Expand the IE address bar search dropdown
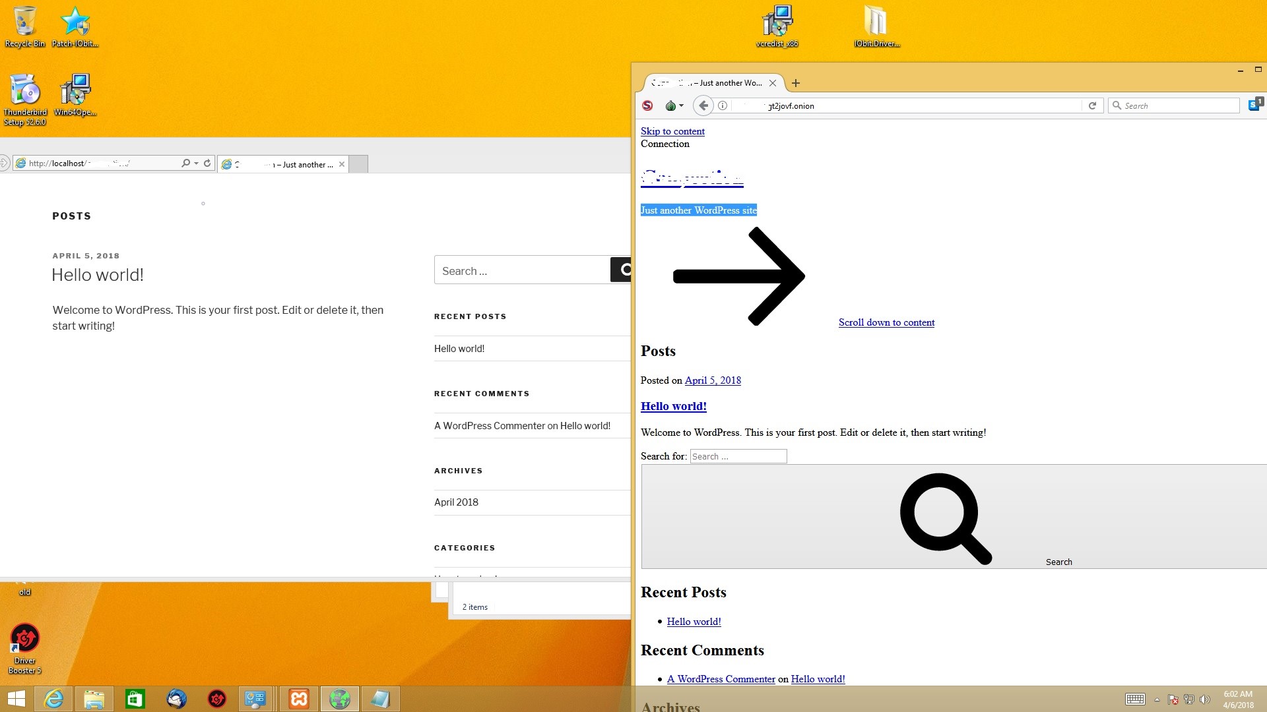 [x=196, y=163]
